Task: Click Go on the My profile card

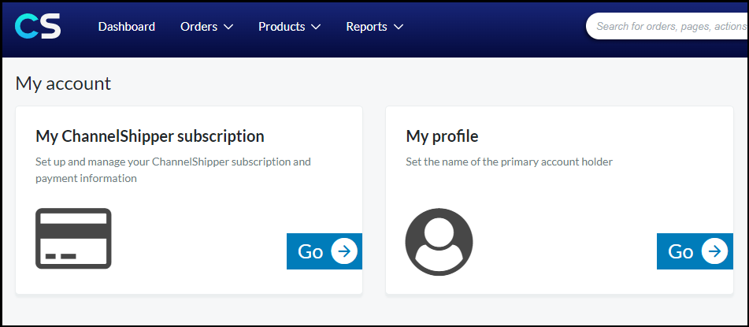Action: coord(695,251)
